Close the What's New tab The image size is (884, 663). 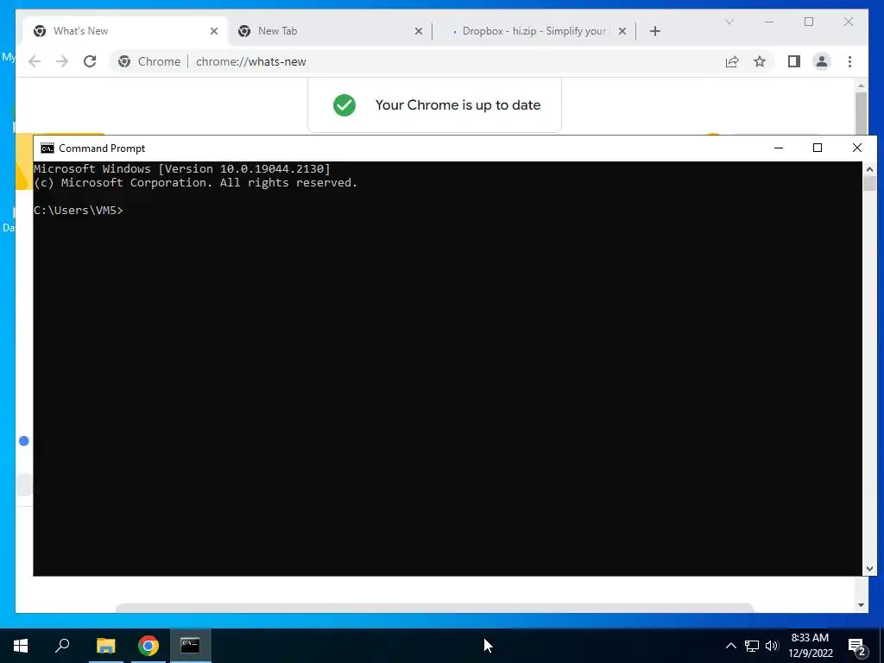tap(214, 31)
